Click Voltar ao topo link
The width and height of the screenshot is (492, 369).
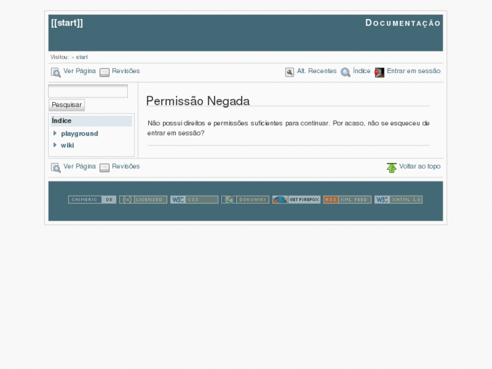point(420,167)
